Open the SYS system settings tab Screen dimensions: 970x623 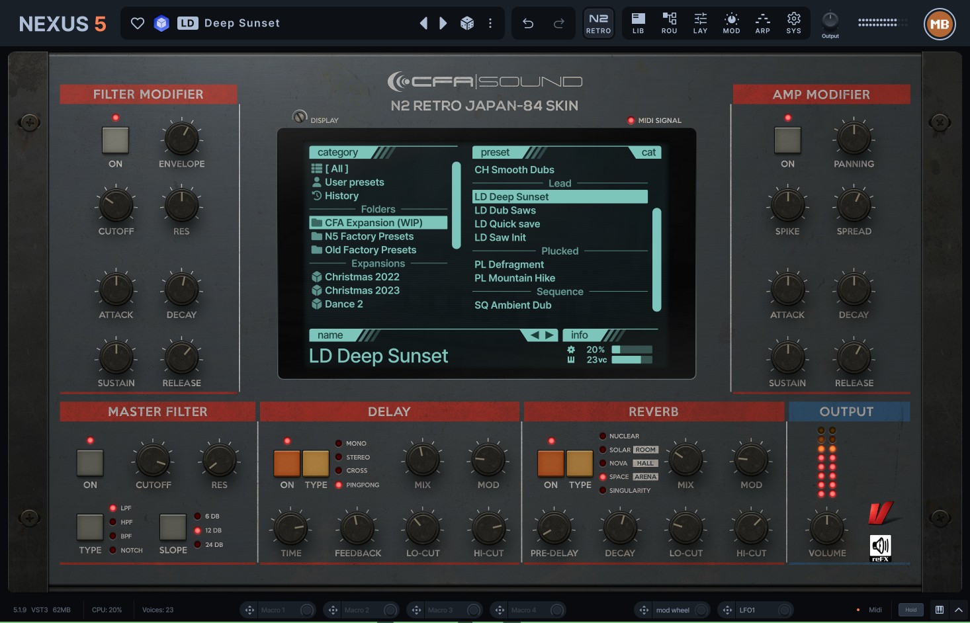tap(793, 23)
